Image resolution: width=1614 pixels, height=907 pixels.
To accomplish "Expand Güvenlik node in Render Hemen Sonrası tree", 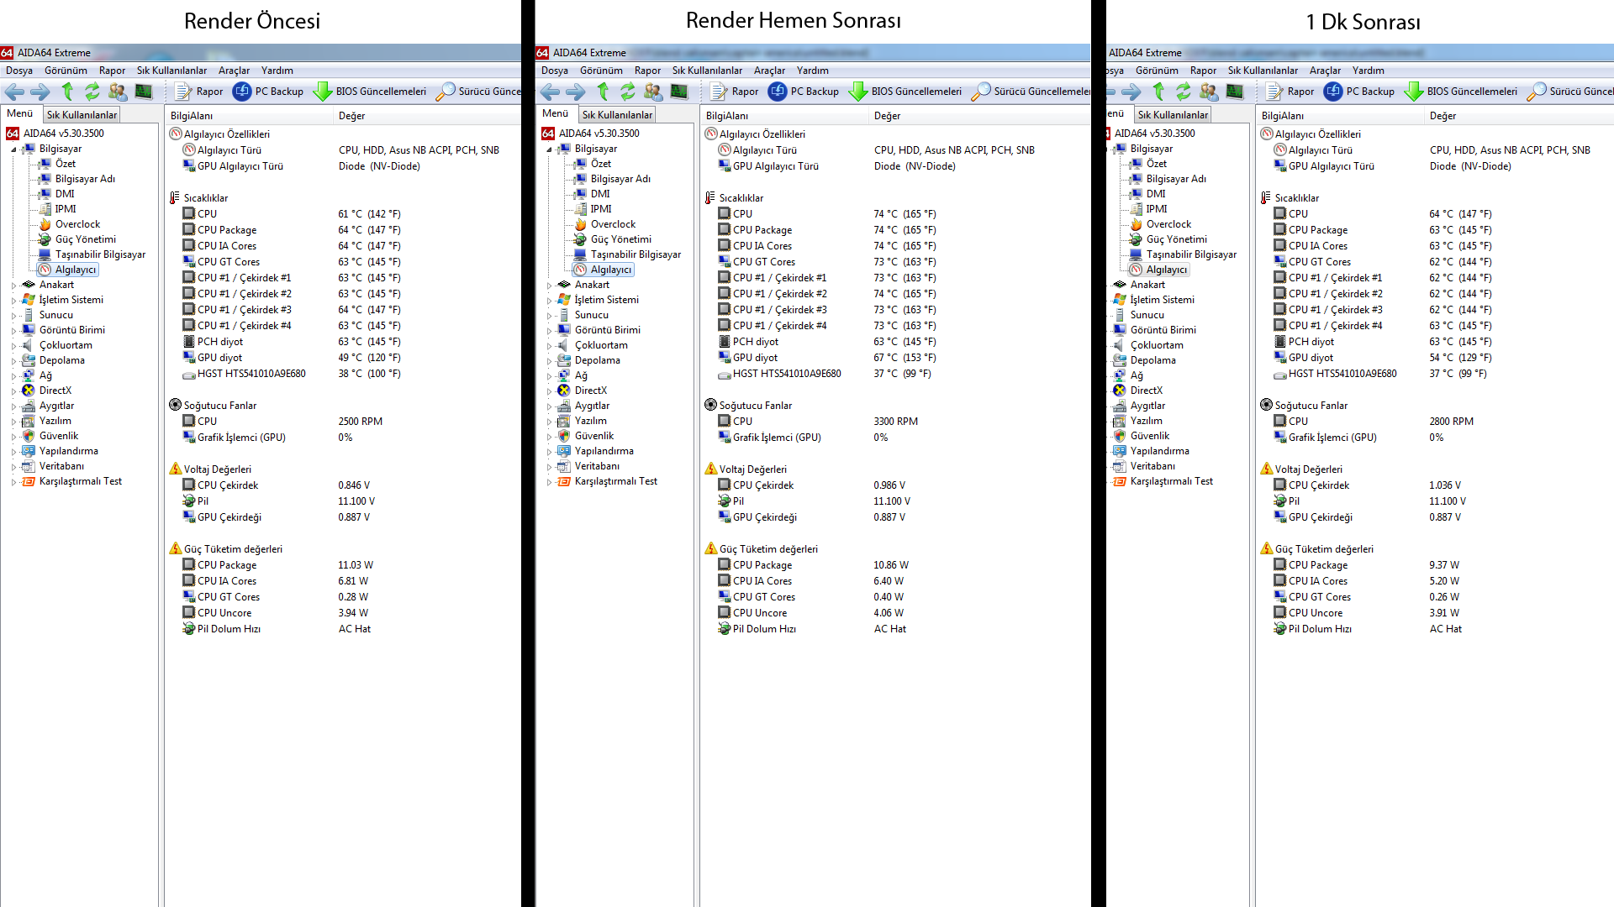I will click(549, 437).
